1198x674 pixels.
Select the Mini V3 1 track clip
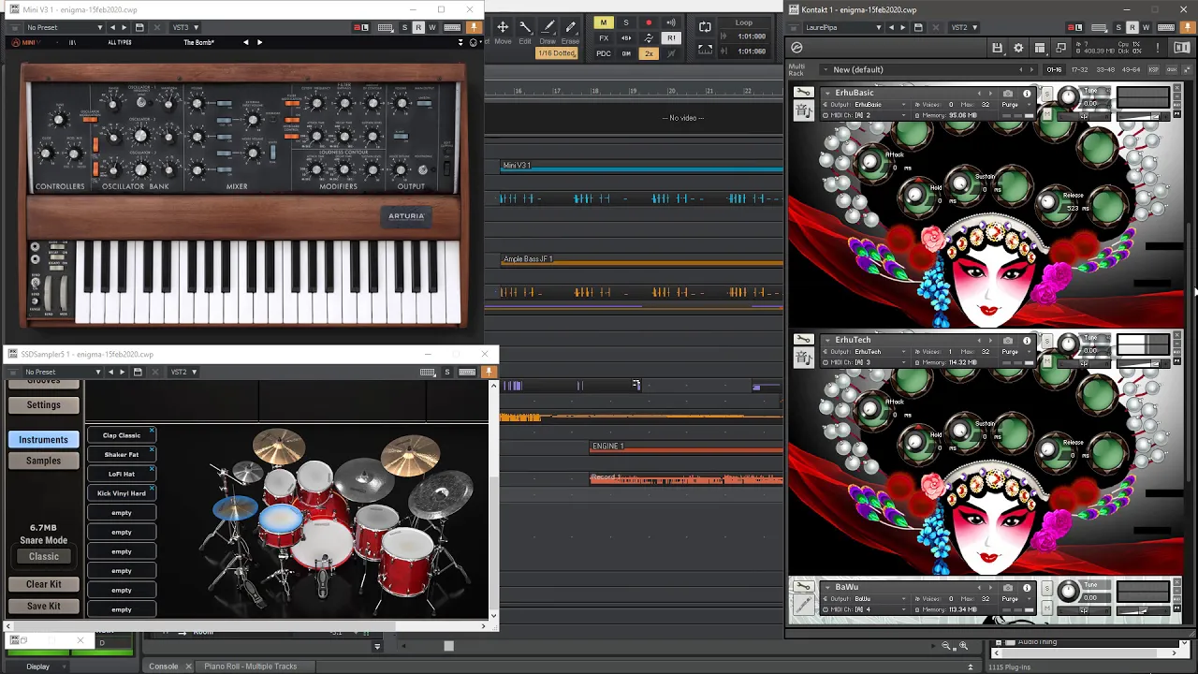642,167
